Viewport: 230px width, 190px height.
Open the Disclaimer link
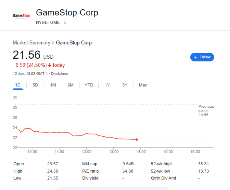(x=59, y=73)
